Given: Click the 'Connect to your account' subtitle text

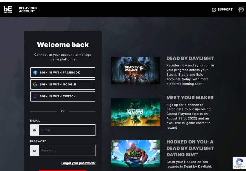Looking at the screenshot, I should [63, 57].
